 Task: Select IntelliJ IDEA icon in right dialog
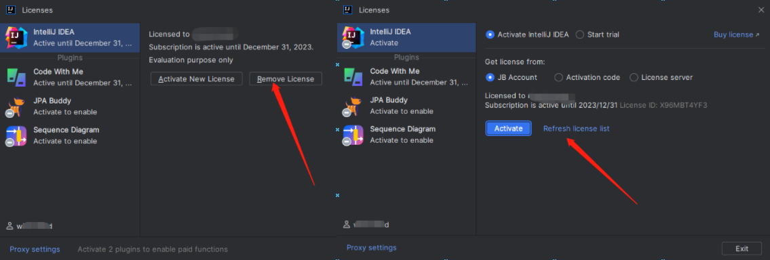[x=353, y=37]
